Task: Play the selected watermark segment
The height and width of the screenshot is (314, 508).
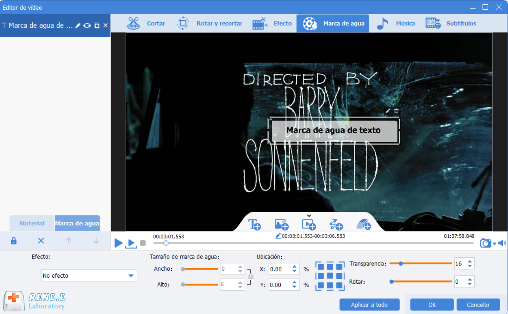Action: [131, 243]
